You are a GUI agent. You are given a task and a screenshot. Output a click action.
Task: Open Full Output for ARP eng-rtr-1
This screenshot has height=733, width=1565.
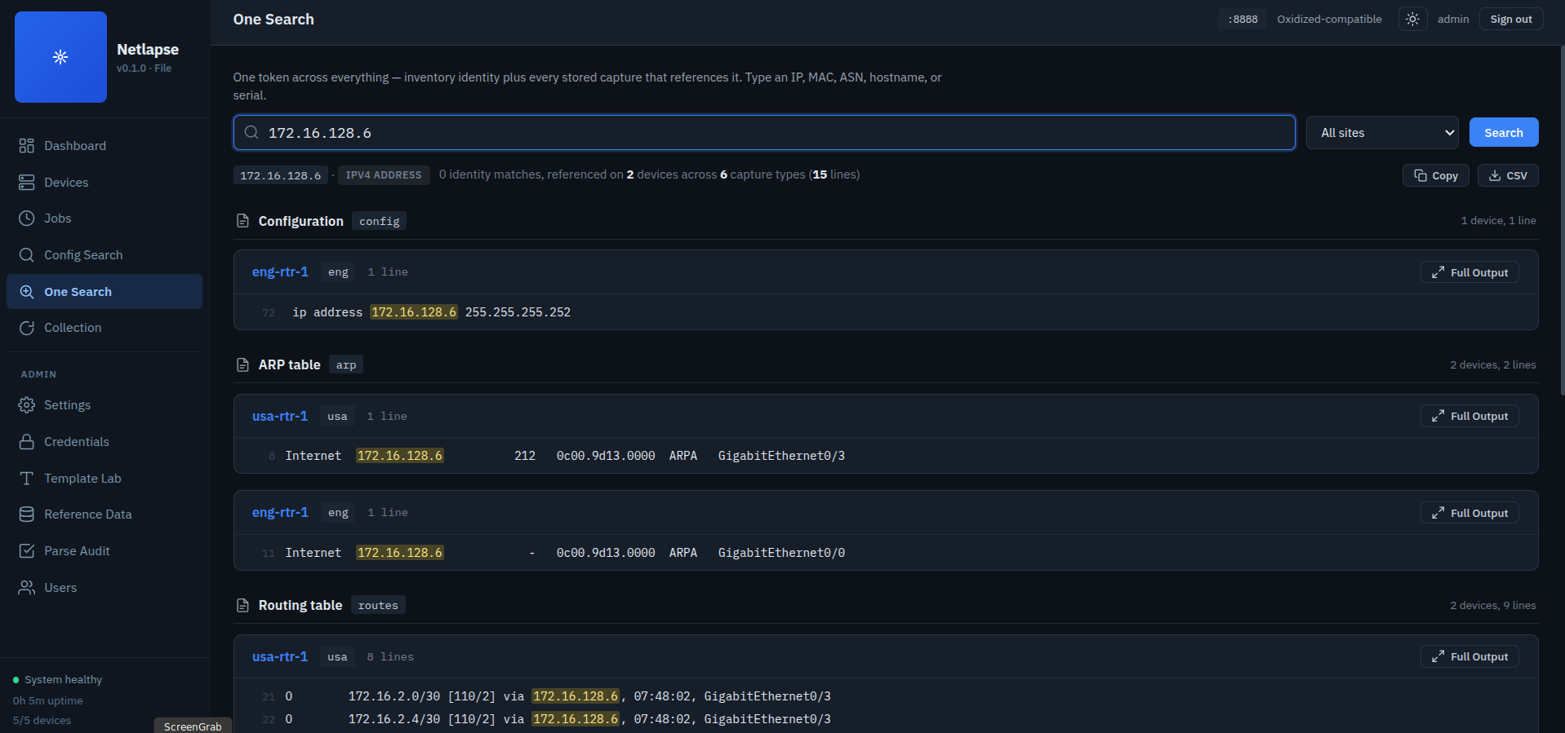point(1469,513)
